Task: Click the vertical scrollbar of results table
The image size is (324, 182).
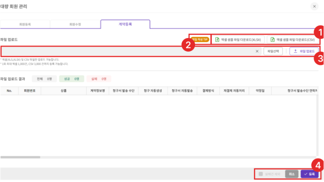Action: 317,125
